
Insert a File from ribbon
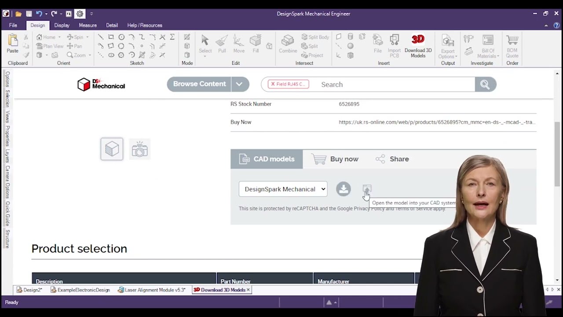pyautogui.click(x=378, y=44)
